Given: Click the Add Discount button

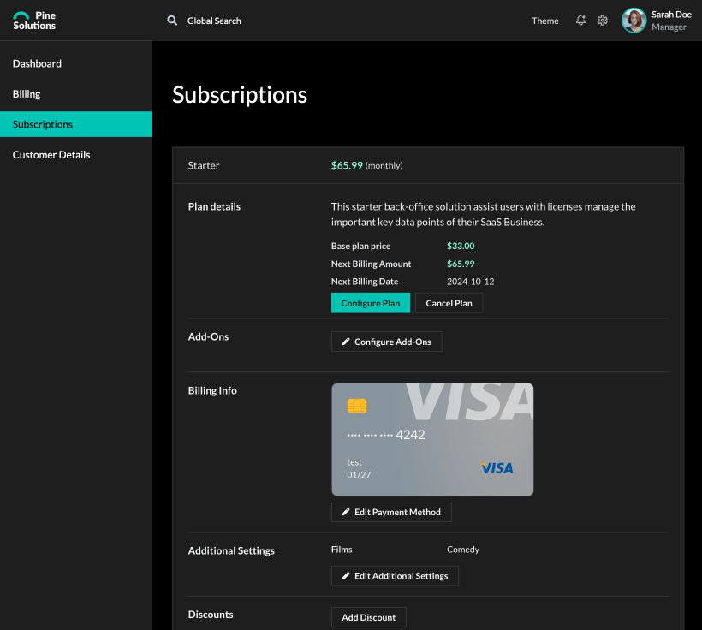Looking at the screenshot, I should 368,617.
